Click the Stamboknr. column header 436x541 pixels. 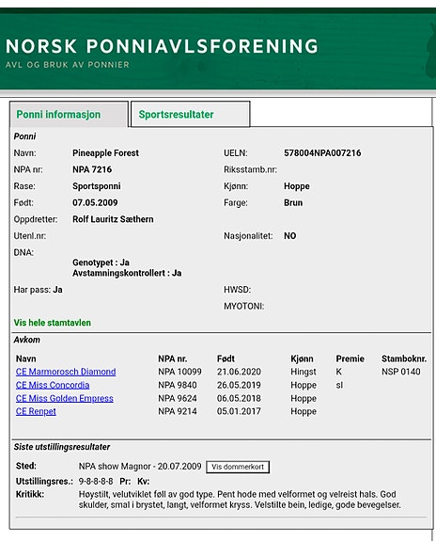[404, 358]
